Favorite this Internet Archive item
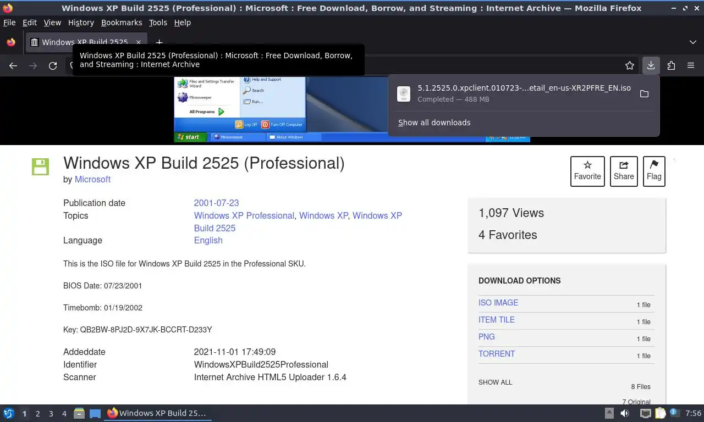The width and height of the screenshot is (704, 422). click(587, 171)
